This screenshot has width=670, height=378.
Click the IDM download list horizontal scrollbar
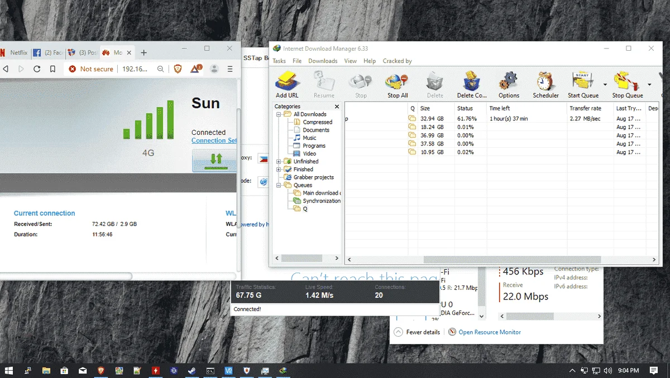tap(512, 259)
